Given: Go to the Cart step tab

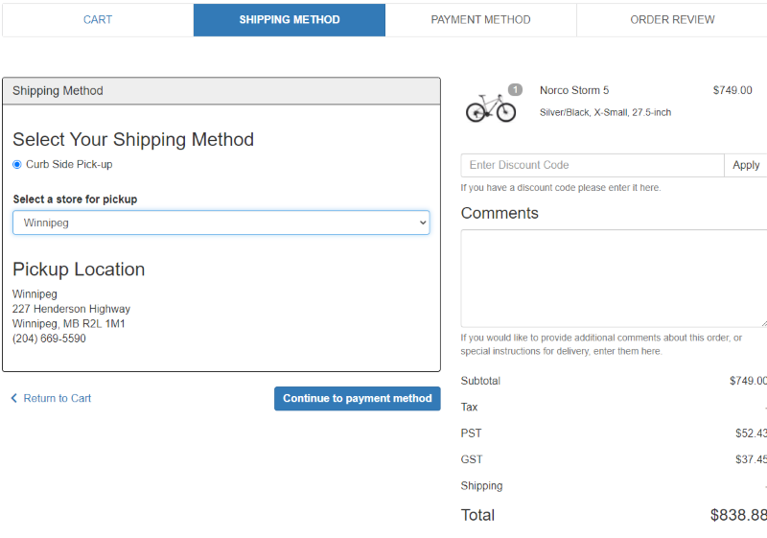Looking at the screenshot, I should (98, 20).
